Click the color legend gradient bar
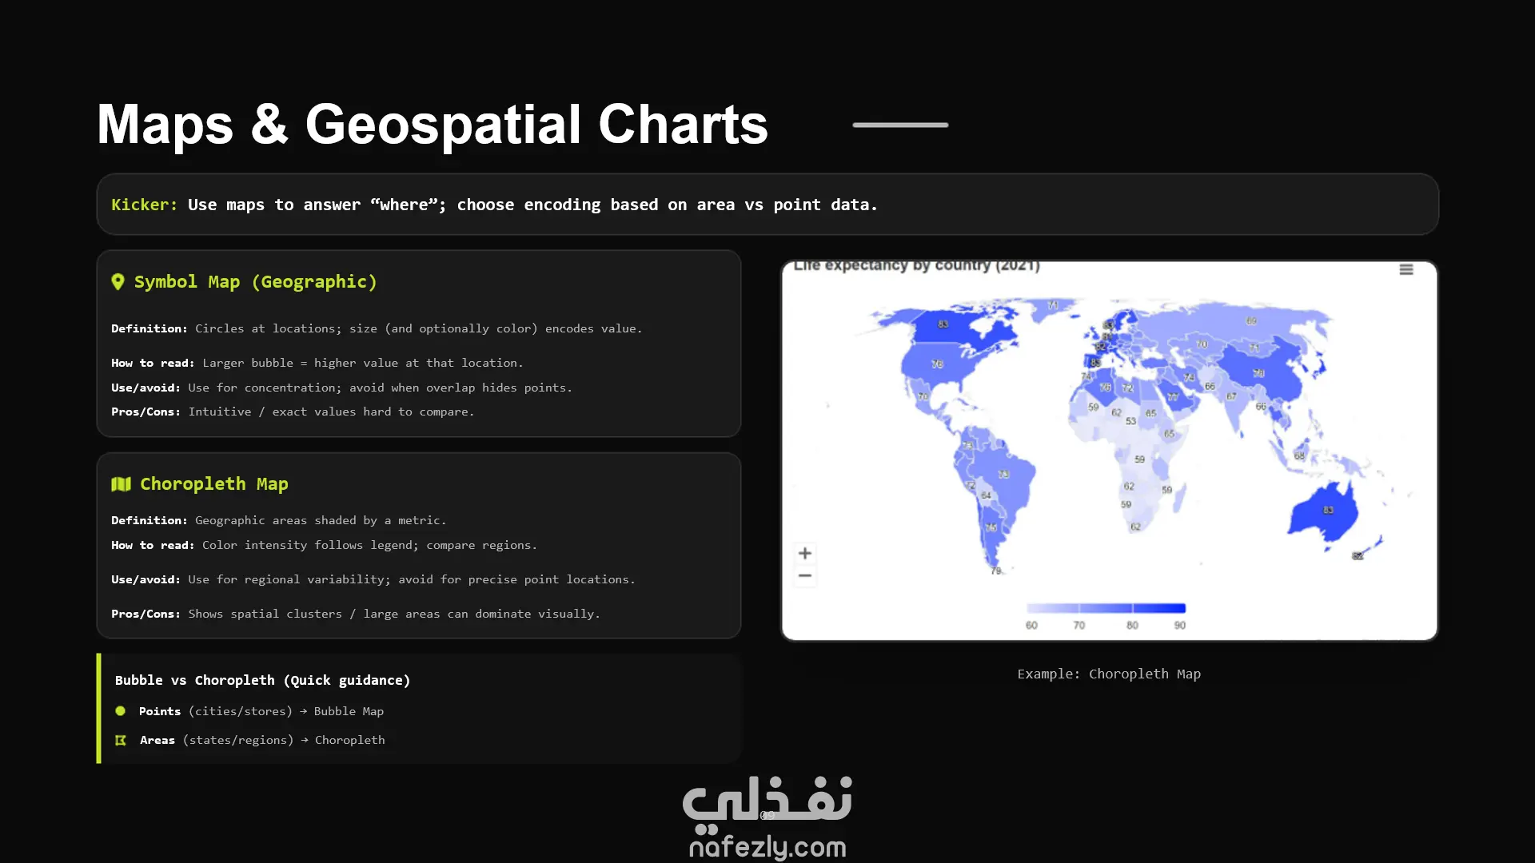 click(x=1106, y=609)
